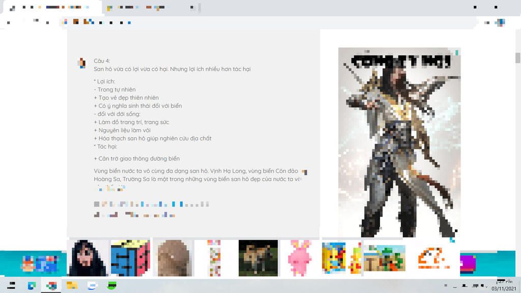The height and width of the screenshot is (293, 521).
Task: Click the "- Trong tự nhiên" line
Action: click(x=114, y=90)
